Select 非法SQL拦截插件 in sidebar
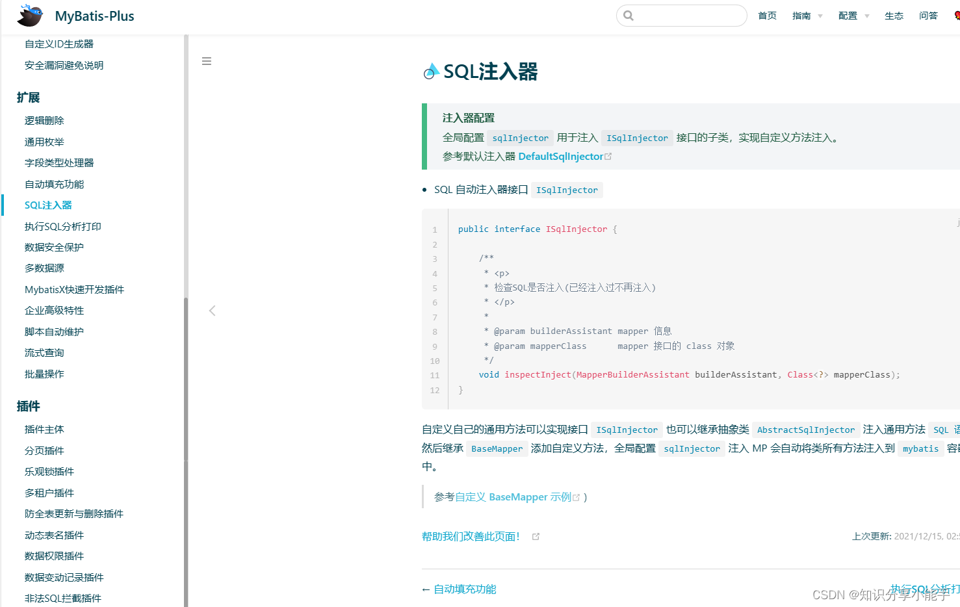The image size is (960, 607). [63, 599]
